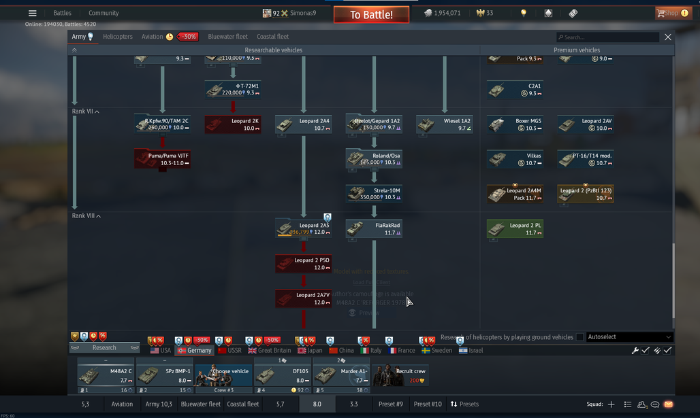Viewport: 700px width, 418px height.
Task: Add a squad member with plus icon
Action: point(611,404)
